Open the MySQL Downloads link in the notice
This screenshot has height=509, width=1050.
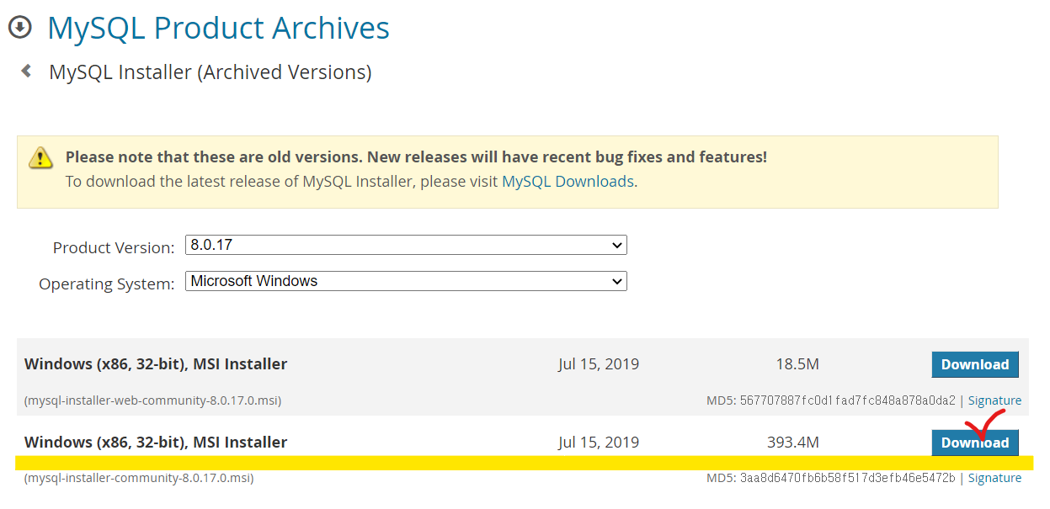tap(568, 181)
